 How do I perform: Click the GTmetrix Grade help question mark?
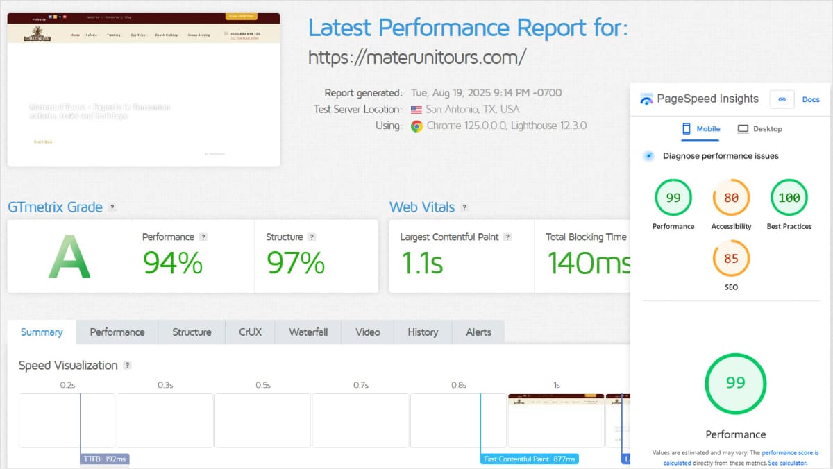112,207
